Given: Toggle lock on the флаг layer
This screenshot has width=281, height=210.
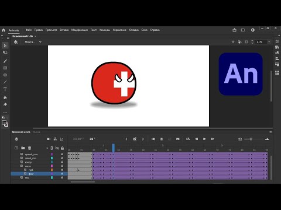Looking at the screenshot, I should pyautogui.click(x=62, y=174).
